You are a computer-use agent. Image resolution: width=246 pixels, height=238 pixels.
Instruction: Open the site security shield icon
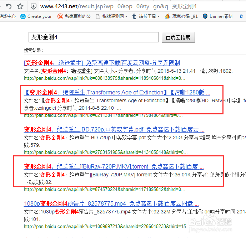[33, 6]
